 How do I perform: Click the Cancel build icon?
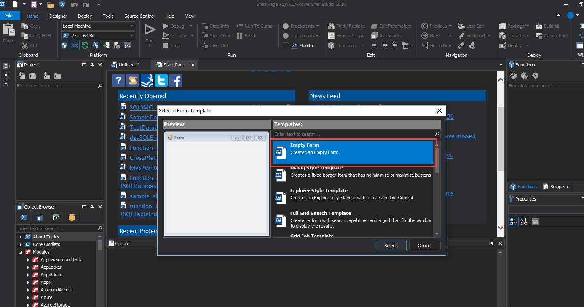tap(539, 36)
